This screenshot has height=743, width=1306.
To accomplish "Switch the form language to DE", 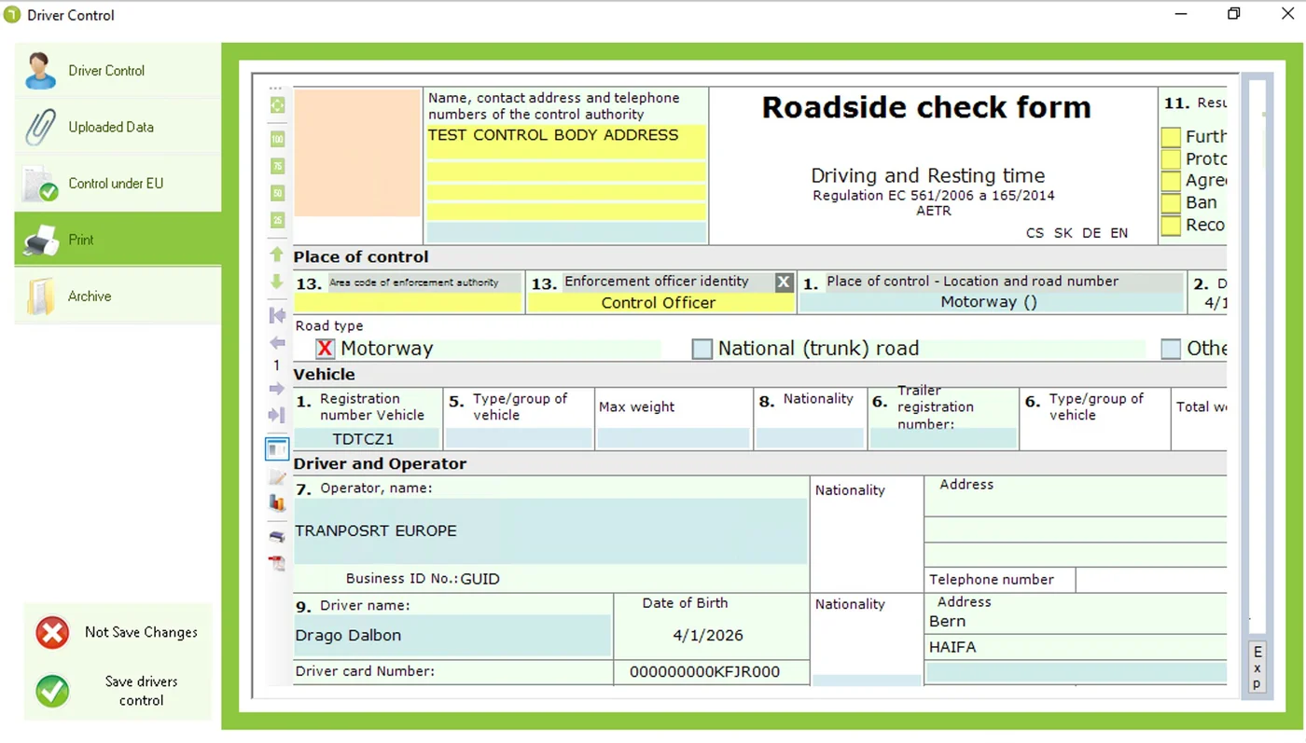I will click(x=1091, y=233).
